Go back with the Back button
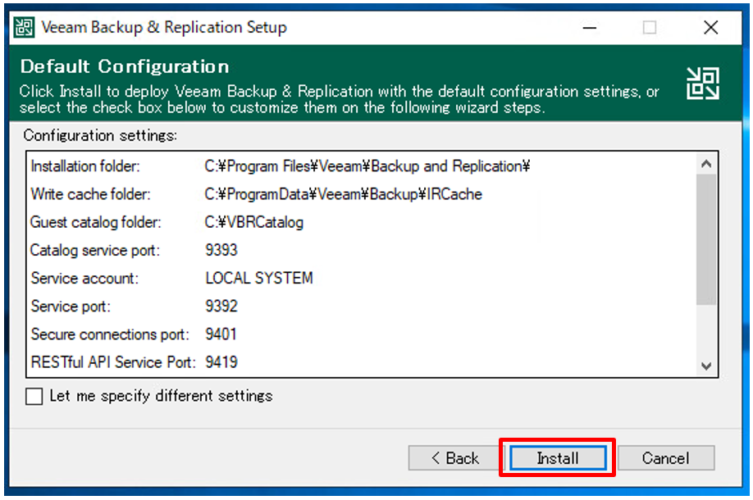The image size is (753, 500). coord(454,458)
